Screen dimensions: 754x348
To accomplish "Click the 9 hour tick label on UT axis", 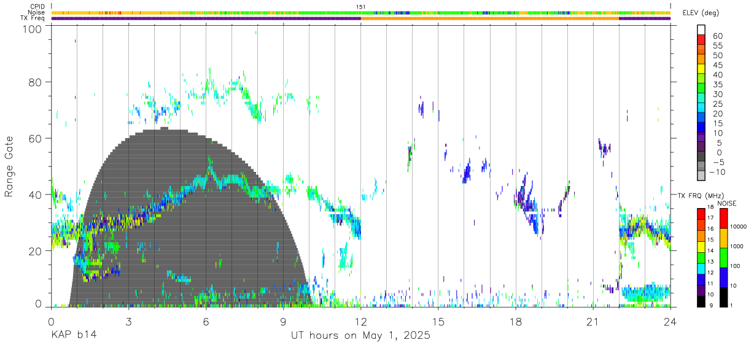I will (283, 321).
